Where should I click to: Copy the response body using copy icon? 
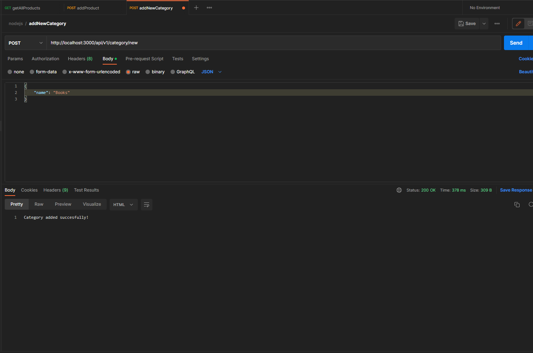[517, 204]
